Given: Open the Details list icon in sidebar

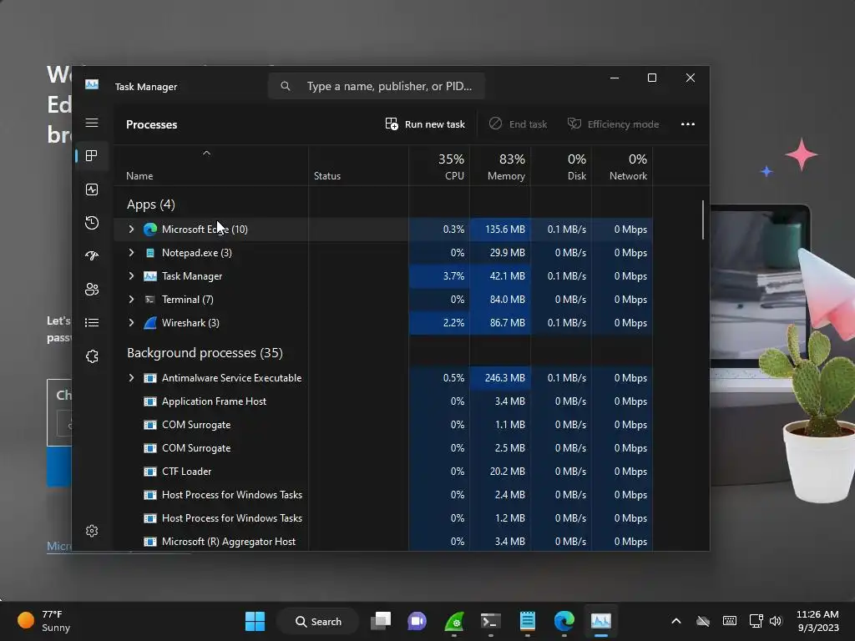Looking at the screenshot, I should (92, 323).
